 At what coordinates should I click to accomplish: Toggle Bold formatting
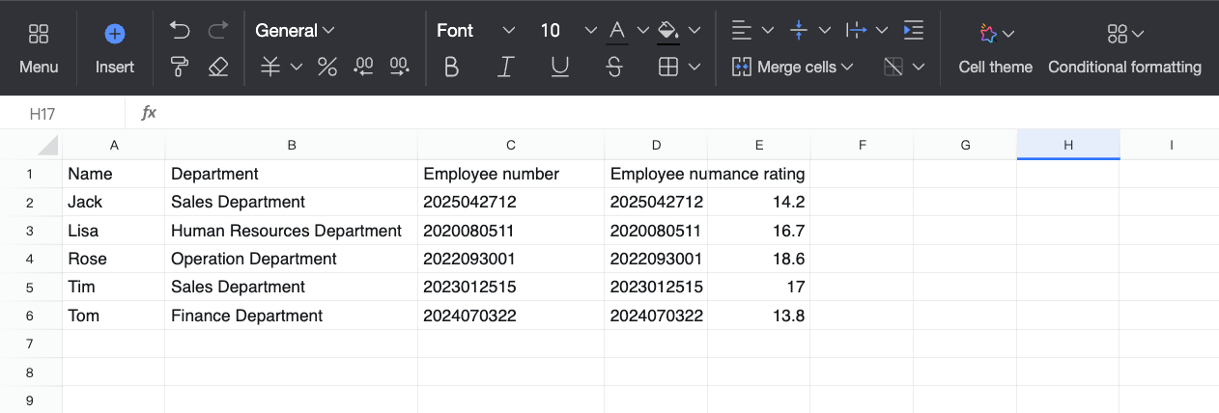[451, 67]
